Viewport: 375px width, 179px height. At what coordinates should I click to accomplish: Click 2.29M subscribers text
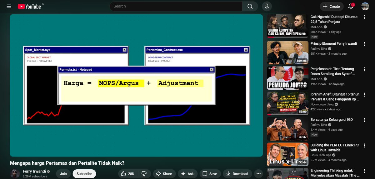pos(35,177)
